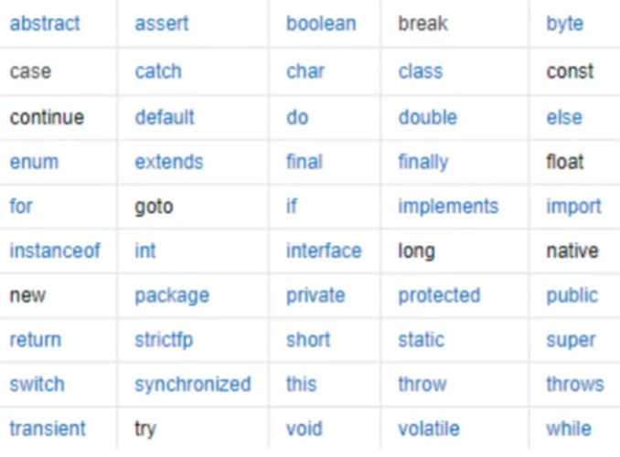
Task: Click the class keyword link
Action: (421, 71)
